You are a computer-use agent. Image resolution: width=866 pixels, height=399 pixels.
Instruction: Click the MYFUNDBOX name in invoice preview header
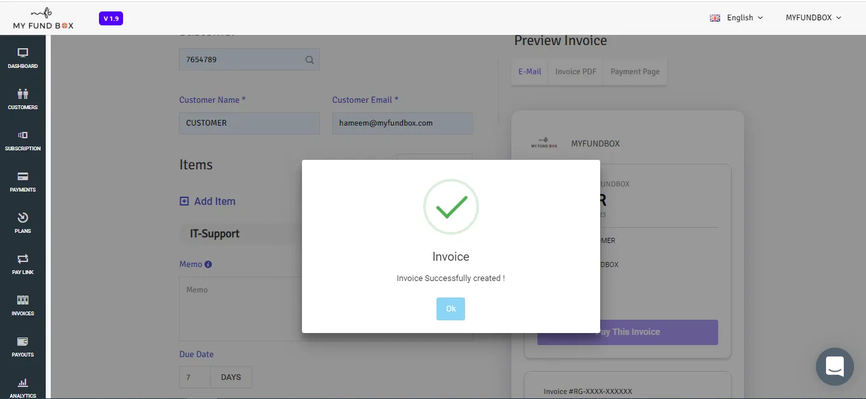pos(595,143)
